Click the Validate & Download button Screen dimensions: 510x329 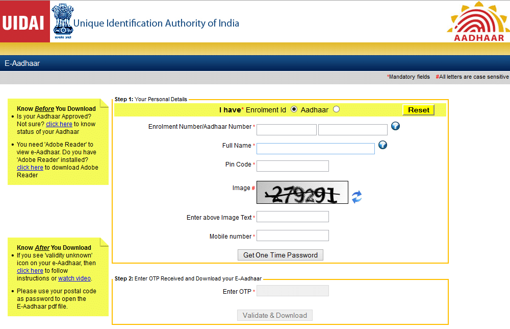point(275,315)
